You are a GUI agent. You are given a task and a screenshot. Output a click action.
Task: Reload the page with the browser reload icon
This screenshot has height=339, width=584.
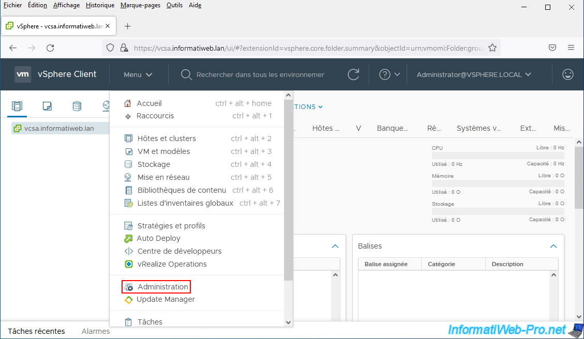pos(50,48)
